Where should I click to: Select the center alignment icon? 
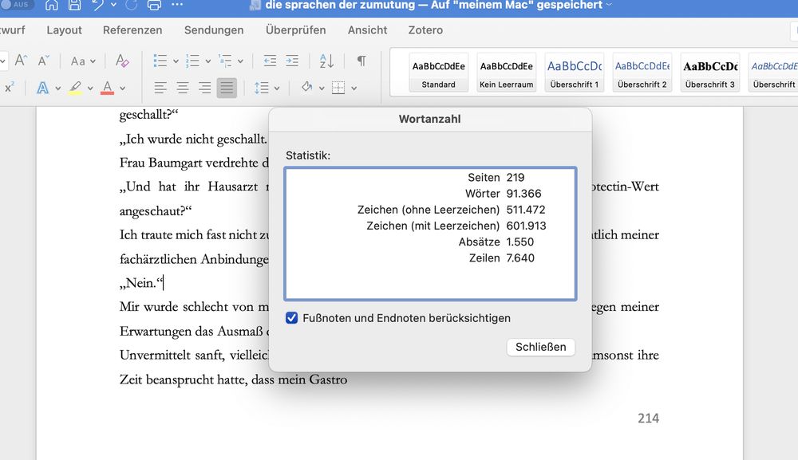(x=183, y=87)
